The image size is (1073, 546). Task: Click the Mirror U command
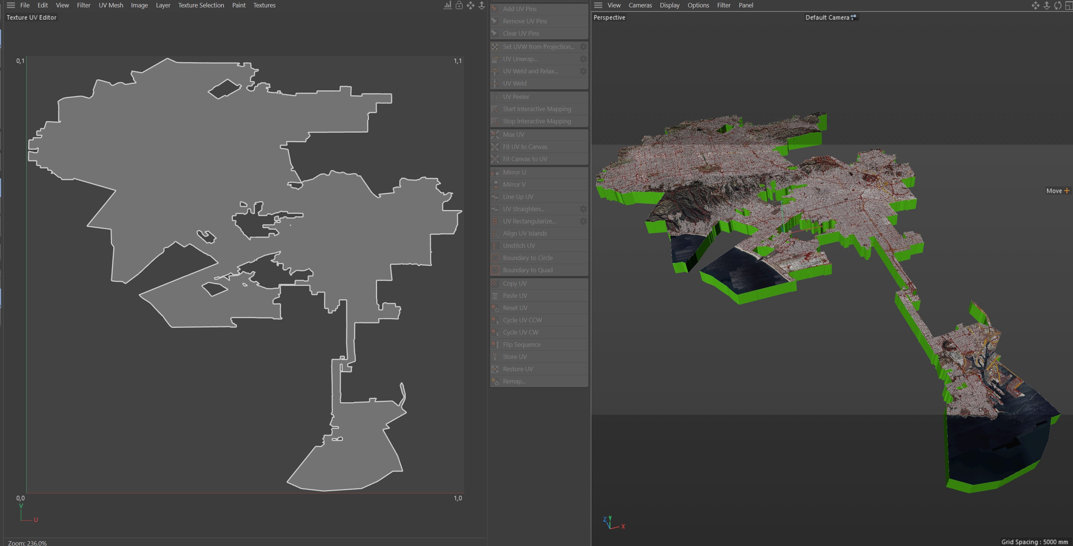[514, 172]
